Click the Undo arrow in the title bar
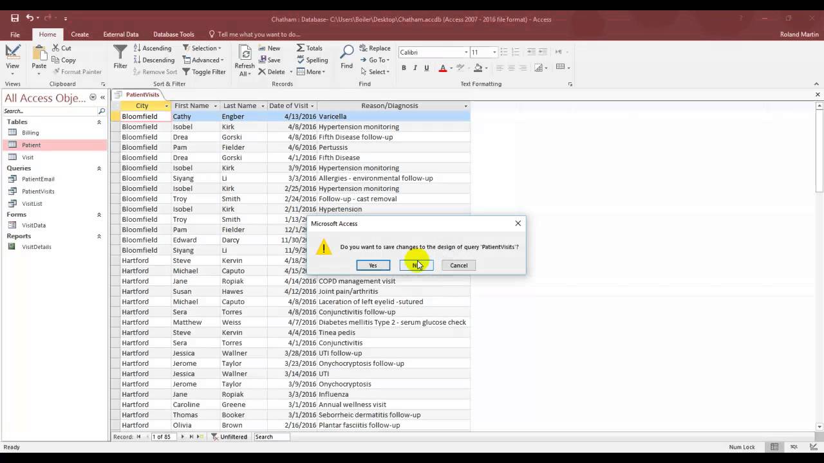This screenshot has width=824, height=463. 30,19
